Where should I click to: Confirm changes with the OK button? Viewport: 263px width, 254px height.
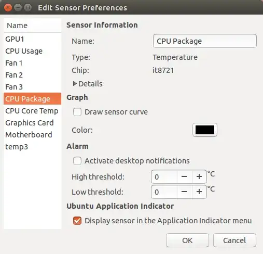pyautogui.click(x=187, y=240)
